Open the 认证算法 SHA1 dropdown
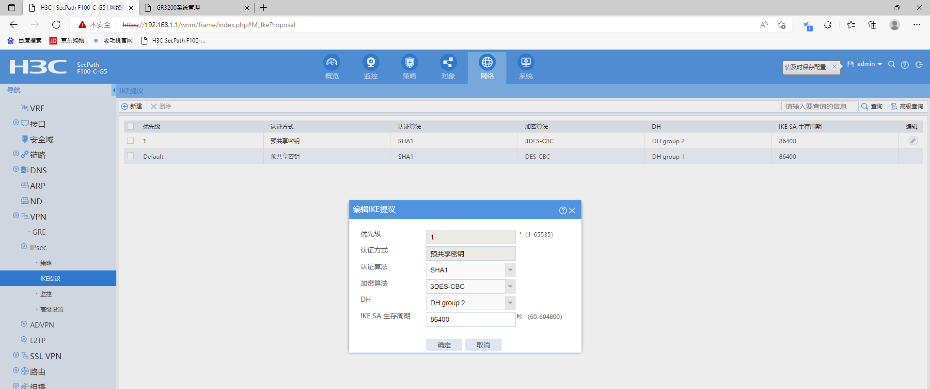Viewport: 930px width, 389px height. coord(510,270)
